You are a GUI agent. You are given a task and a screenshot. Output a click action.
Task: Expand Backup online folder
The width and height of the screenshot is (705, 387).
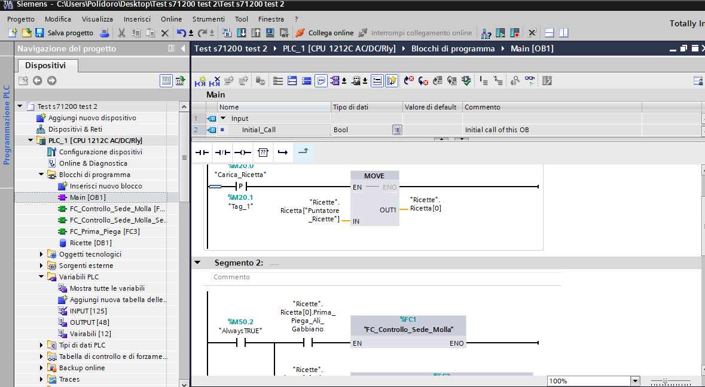point(41,368)
